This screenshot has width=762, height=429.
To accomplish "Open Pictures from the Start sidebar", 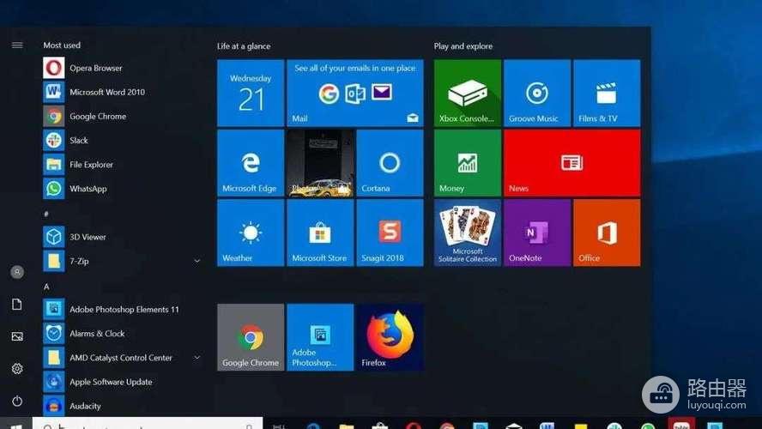I will [x=17, y=336].
